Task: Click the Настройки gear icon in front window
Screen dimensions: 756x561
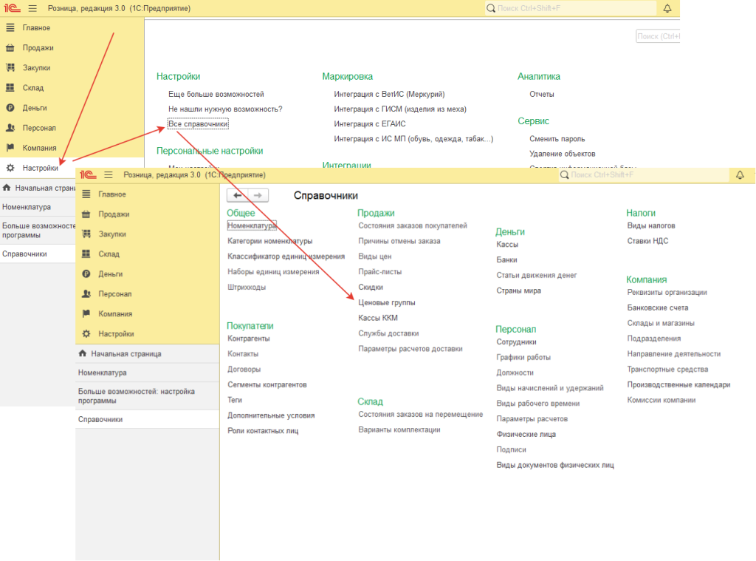Action: [x=86, y=333]
